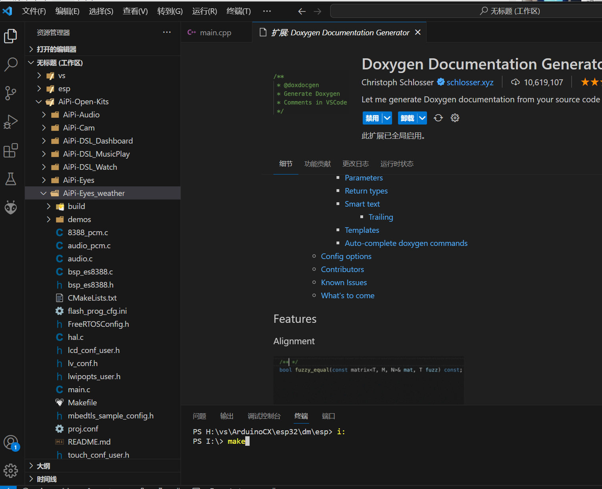Switch to main.cpp editor tab
Viewport: 602px width, 489px height.
coord(215,33)
